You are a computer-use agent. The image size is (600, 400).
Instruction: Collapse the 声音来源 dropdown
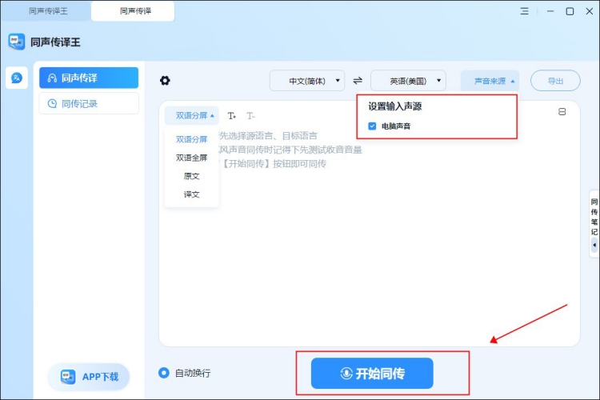490,81
